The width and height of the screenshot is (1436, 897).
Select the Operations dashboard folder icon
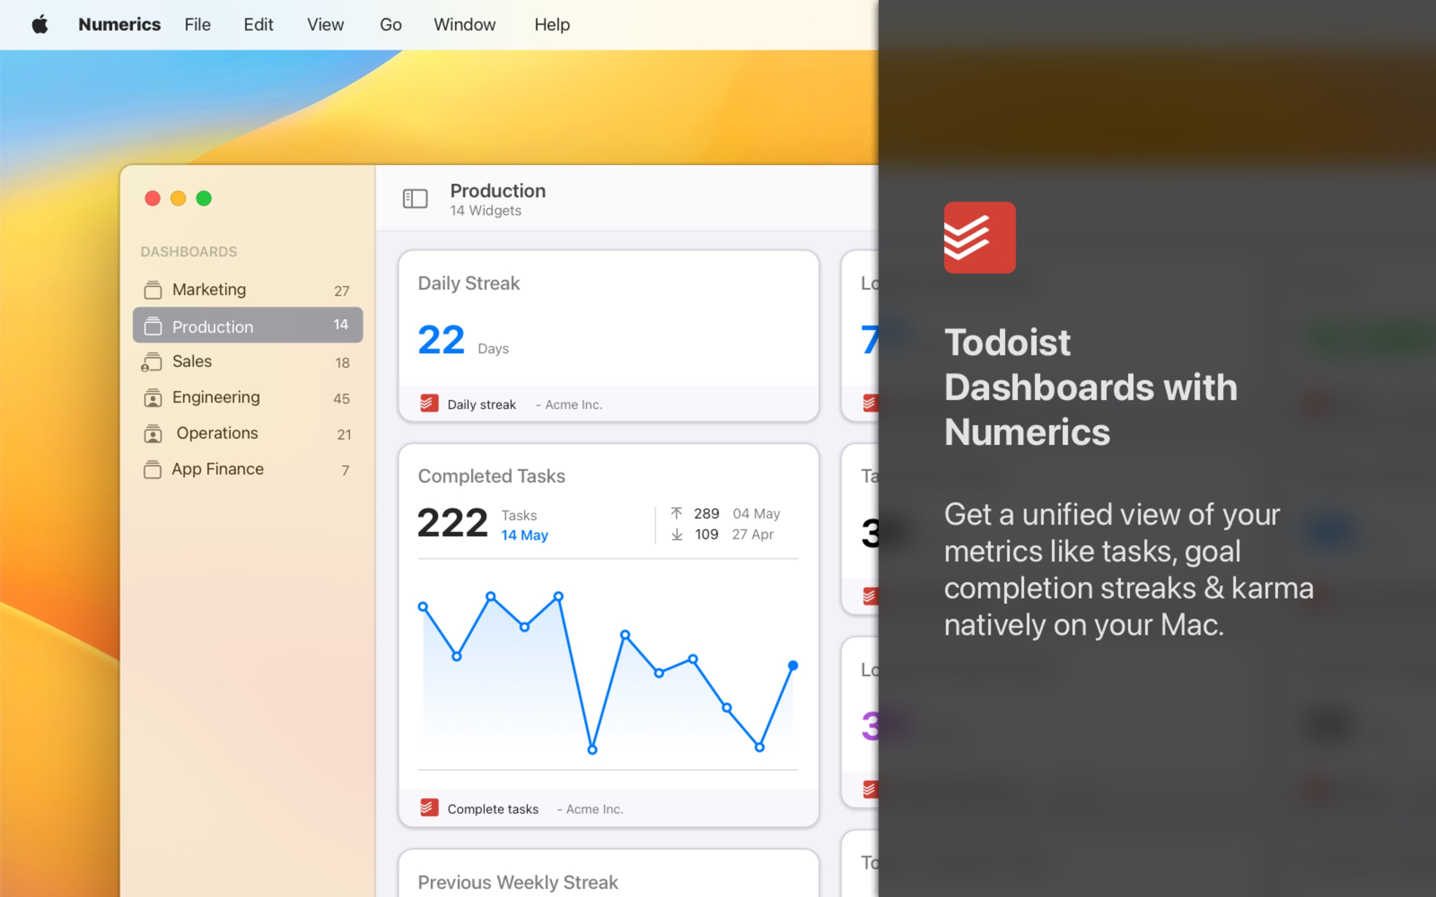152,433
